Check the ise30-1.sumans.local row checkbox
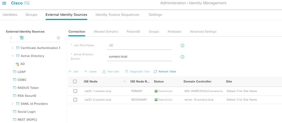 pos(75,91)
